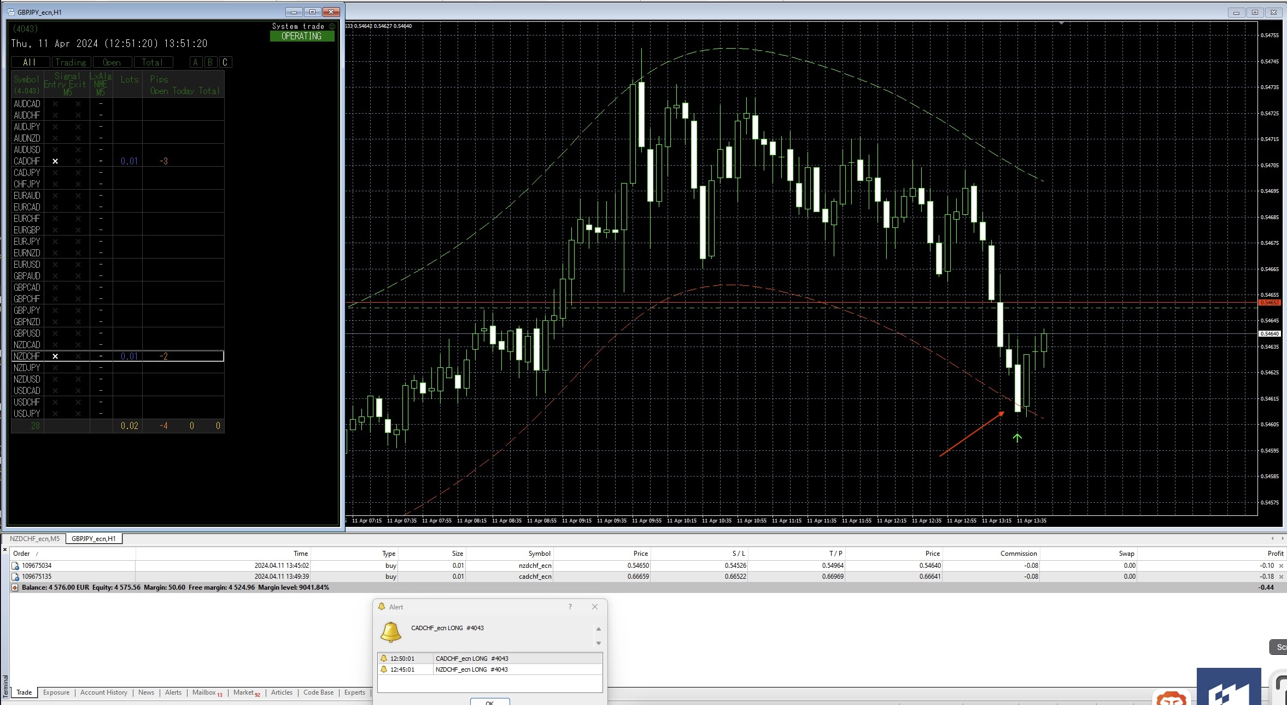The image size is (1287, 705).
Task: Click the order 109675034 document icon
Action: 15,566
